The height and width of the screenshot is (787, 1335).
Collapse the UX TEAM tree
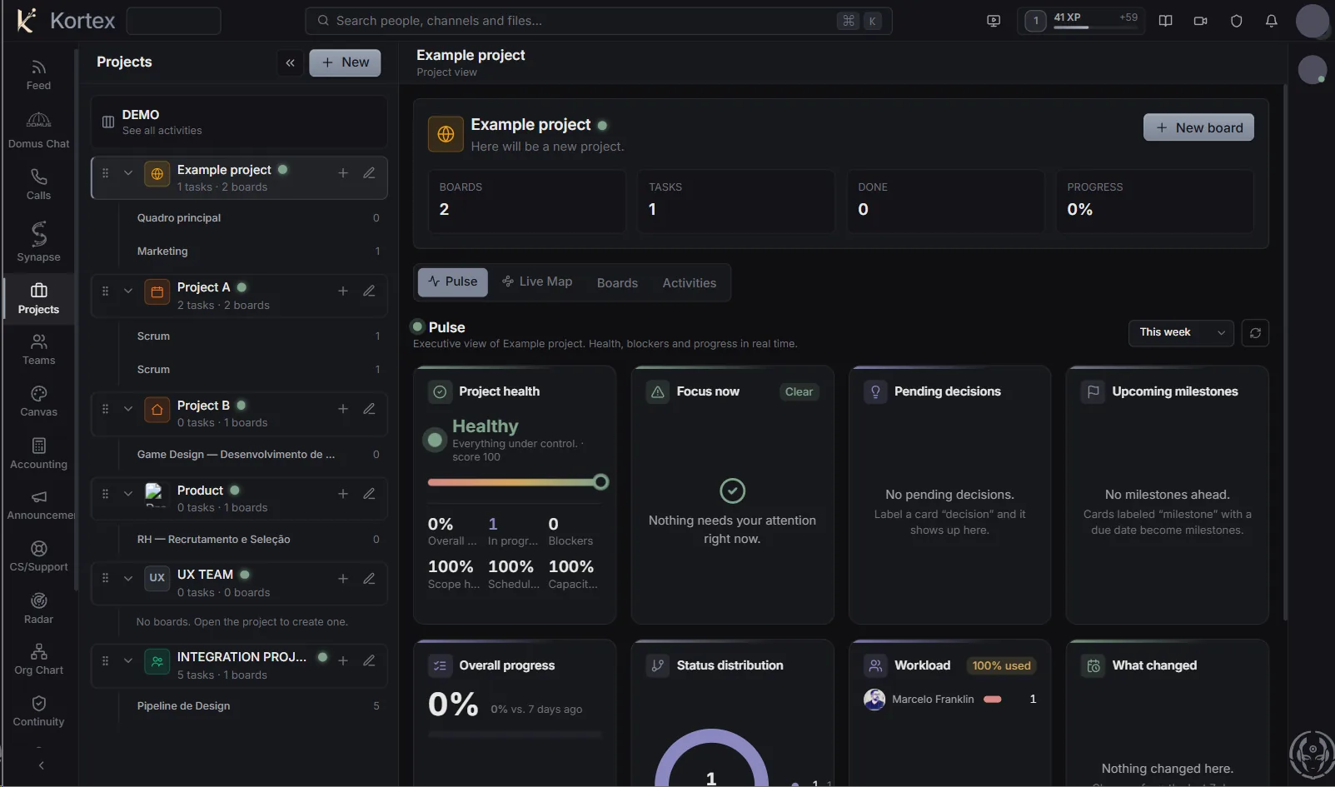click(x=128, y=579)
